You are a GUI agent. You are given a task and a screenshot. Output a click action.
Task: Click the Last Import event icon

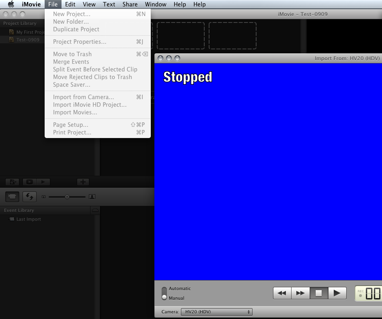point(11,219)
